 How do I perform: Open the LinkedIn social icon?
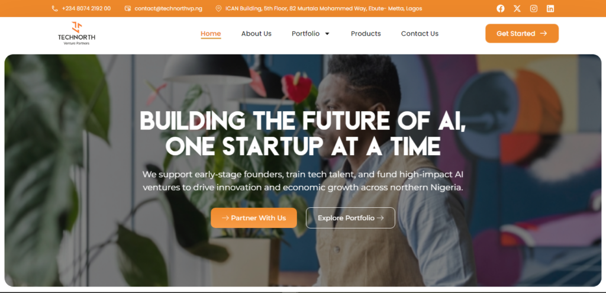550,8
